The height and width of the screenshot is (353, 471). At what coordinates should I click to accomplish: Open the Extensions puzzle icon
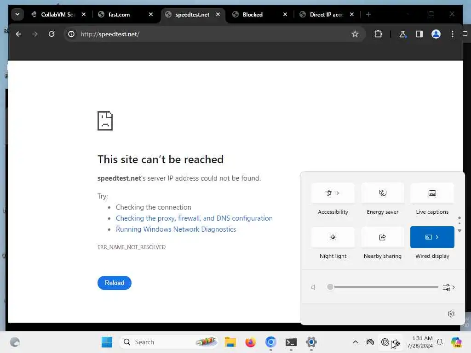[378, 34]
